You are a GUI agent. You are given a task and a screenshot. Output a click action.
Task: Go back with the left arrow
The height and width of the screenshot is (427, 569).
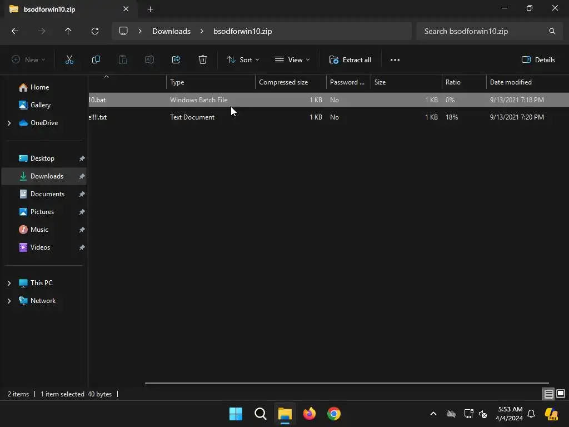15,31
